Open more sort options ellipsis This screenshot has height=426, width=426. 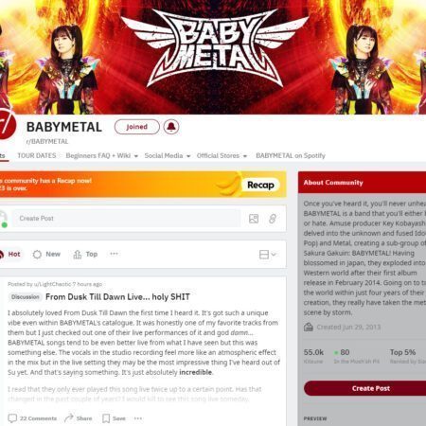(x=114, y=254)
